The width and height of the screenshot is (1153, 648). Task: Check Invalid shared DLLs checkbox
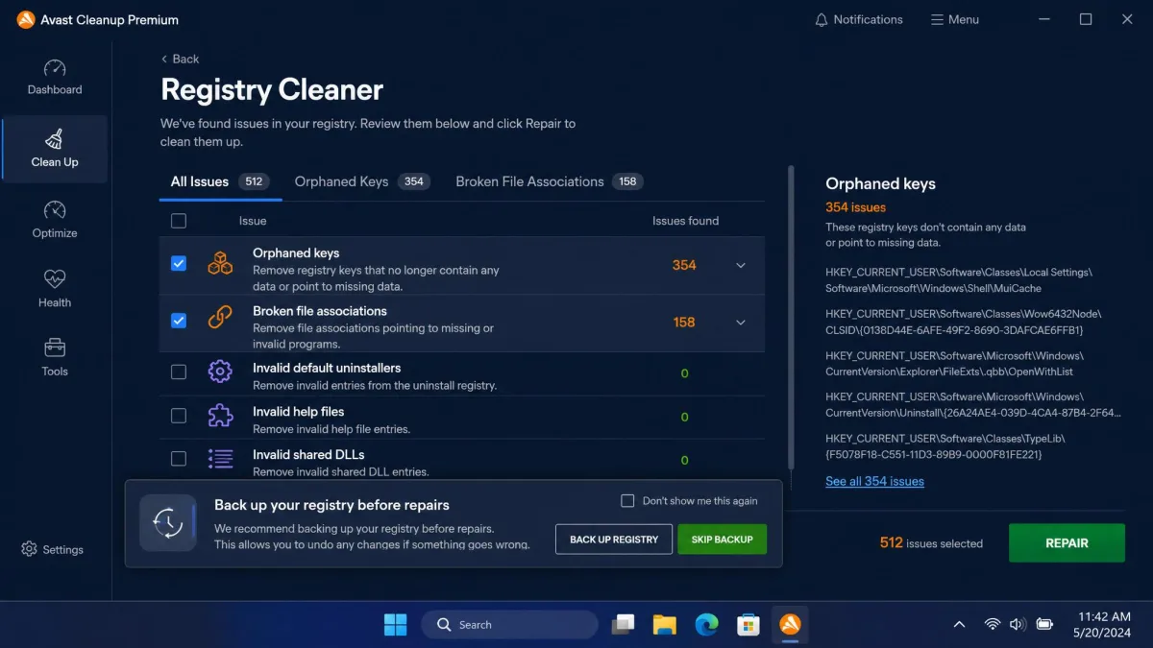pyautogui.click(x=179, y=459)
